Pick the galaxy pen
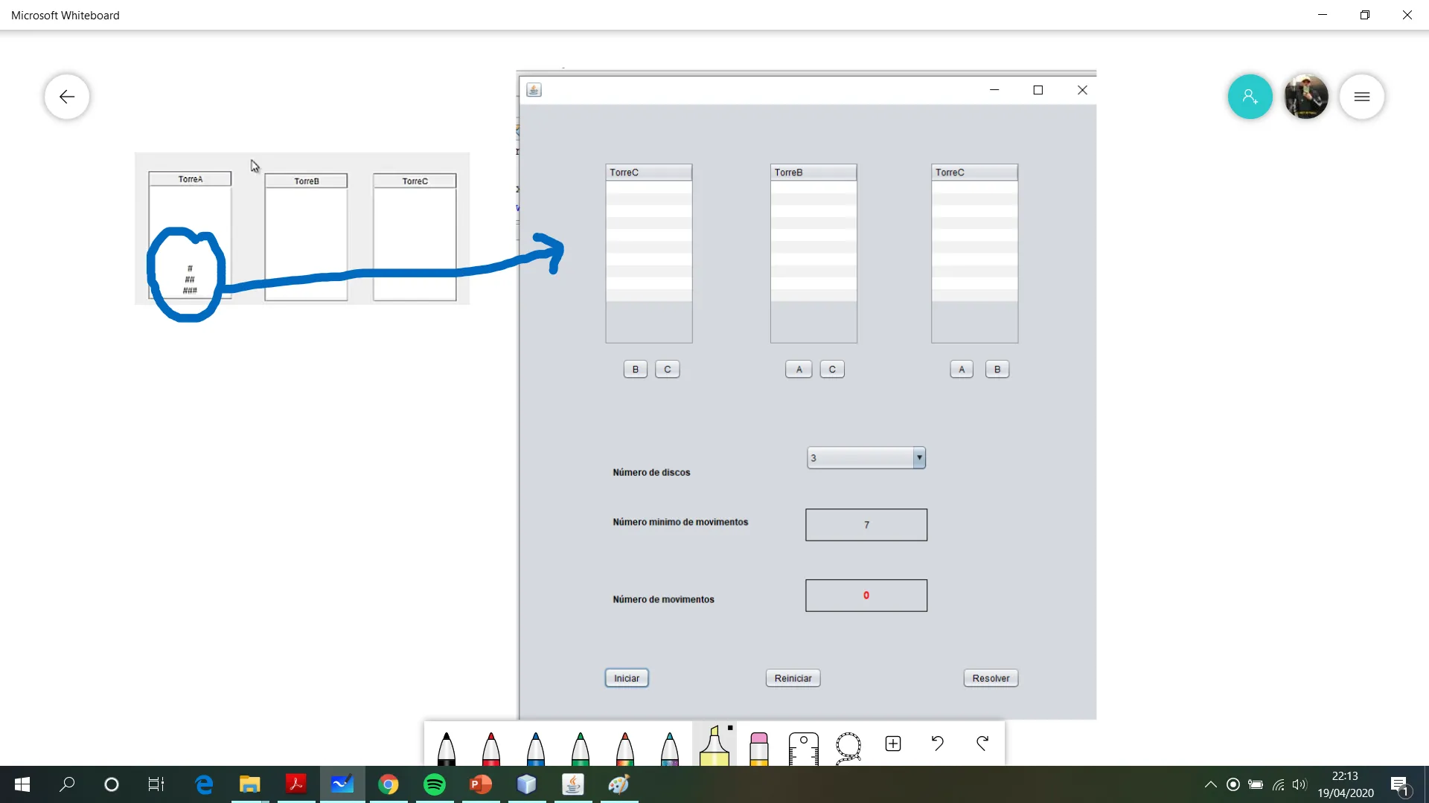 [x=670, y=746]
